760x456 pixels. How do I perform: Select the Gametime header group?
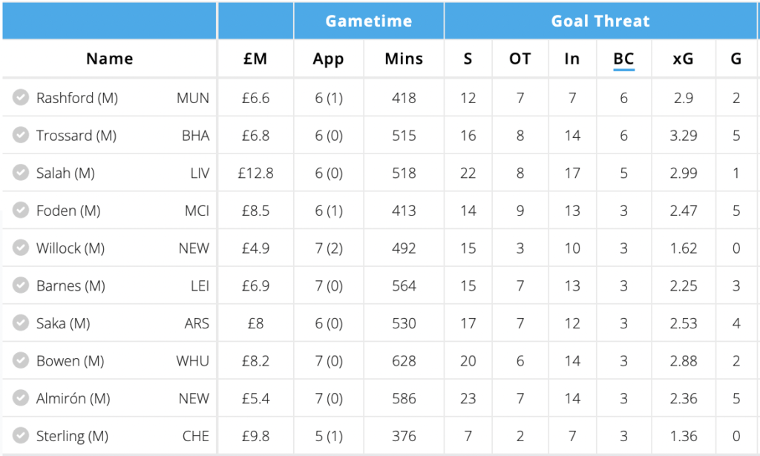(368, 21)
